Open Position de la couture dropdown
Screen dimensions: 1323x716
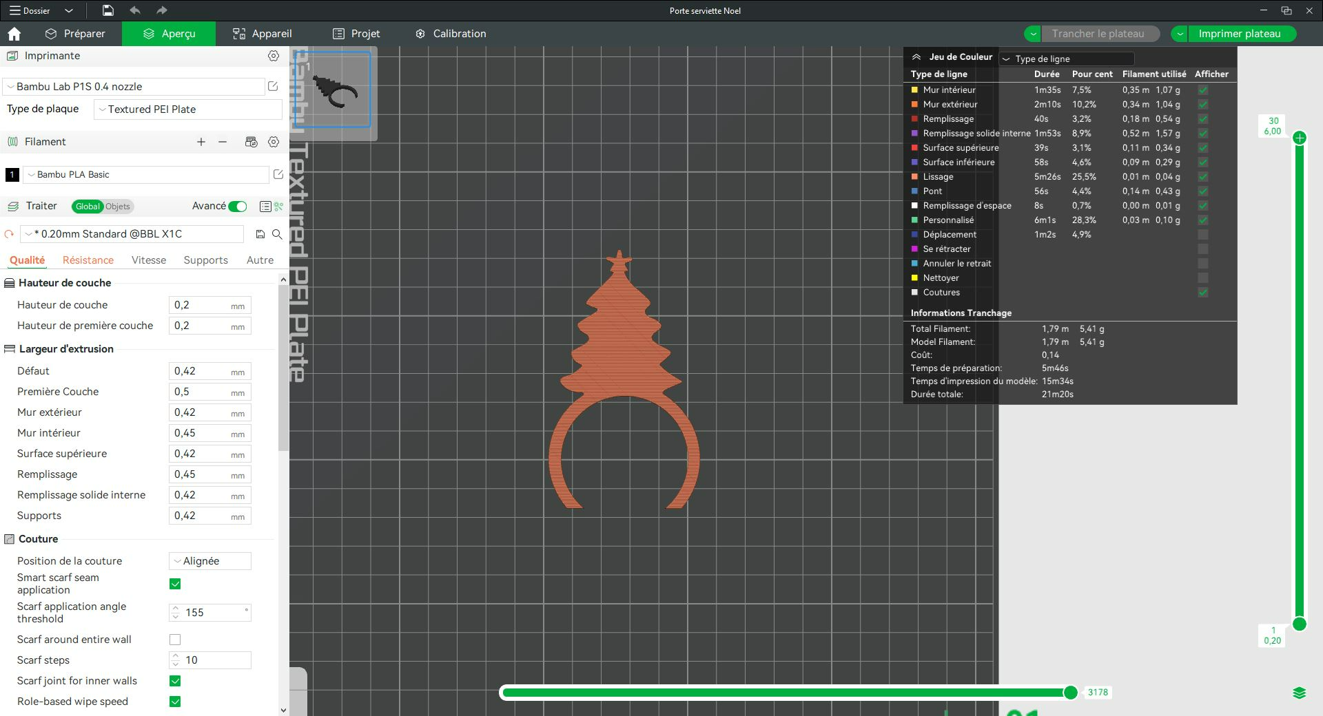point(210,561)
